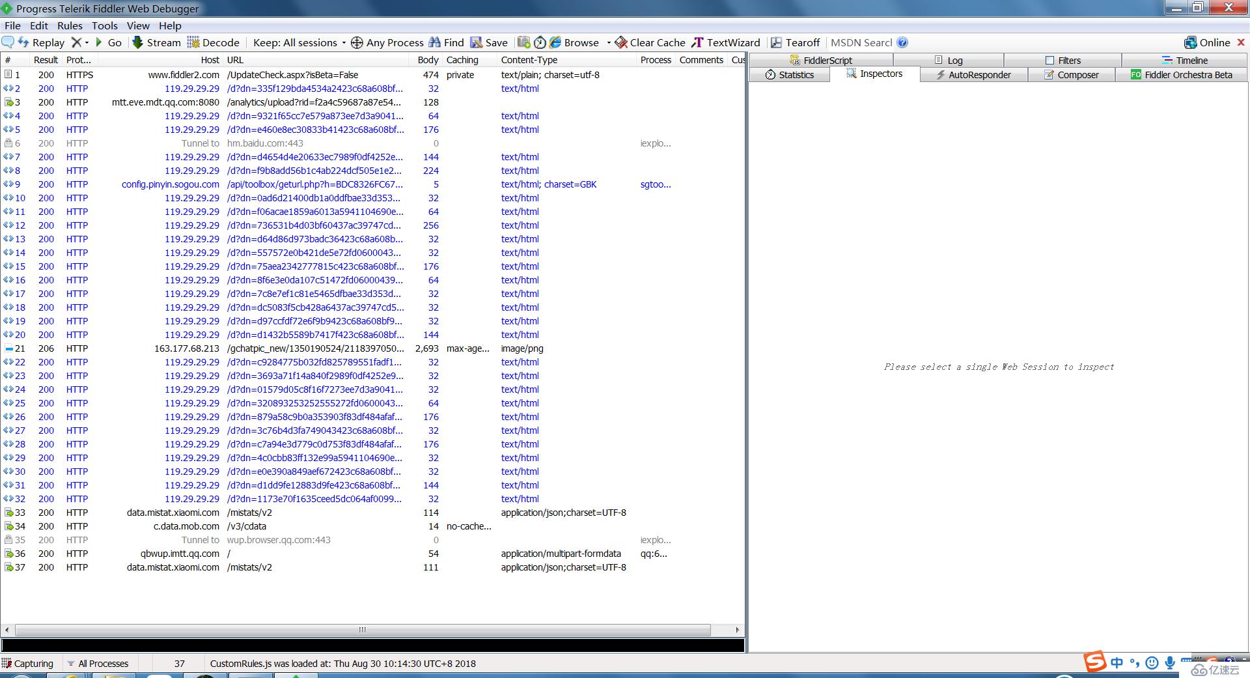This screenshot has height=678, width=1250.
Task: Click the Online status indicator
Action: (x=1207, y=42)
